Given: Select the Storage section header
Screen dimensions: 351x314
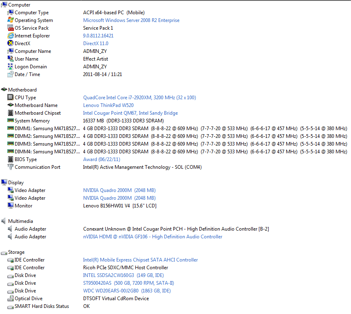Looking at the screenshot, I should pyautogui.click(x=16, y=252).
